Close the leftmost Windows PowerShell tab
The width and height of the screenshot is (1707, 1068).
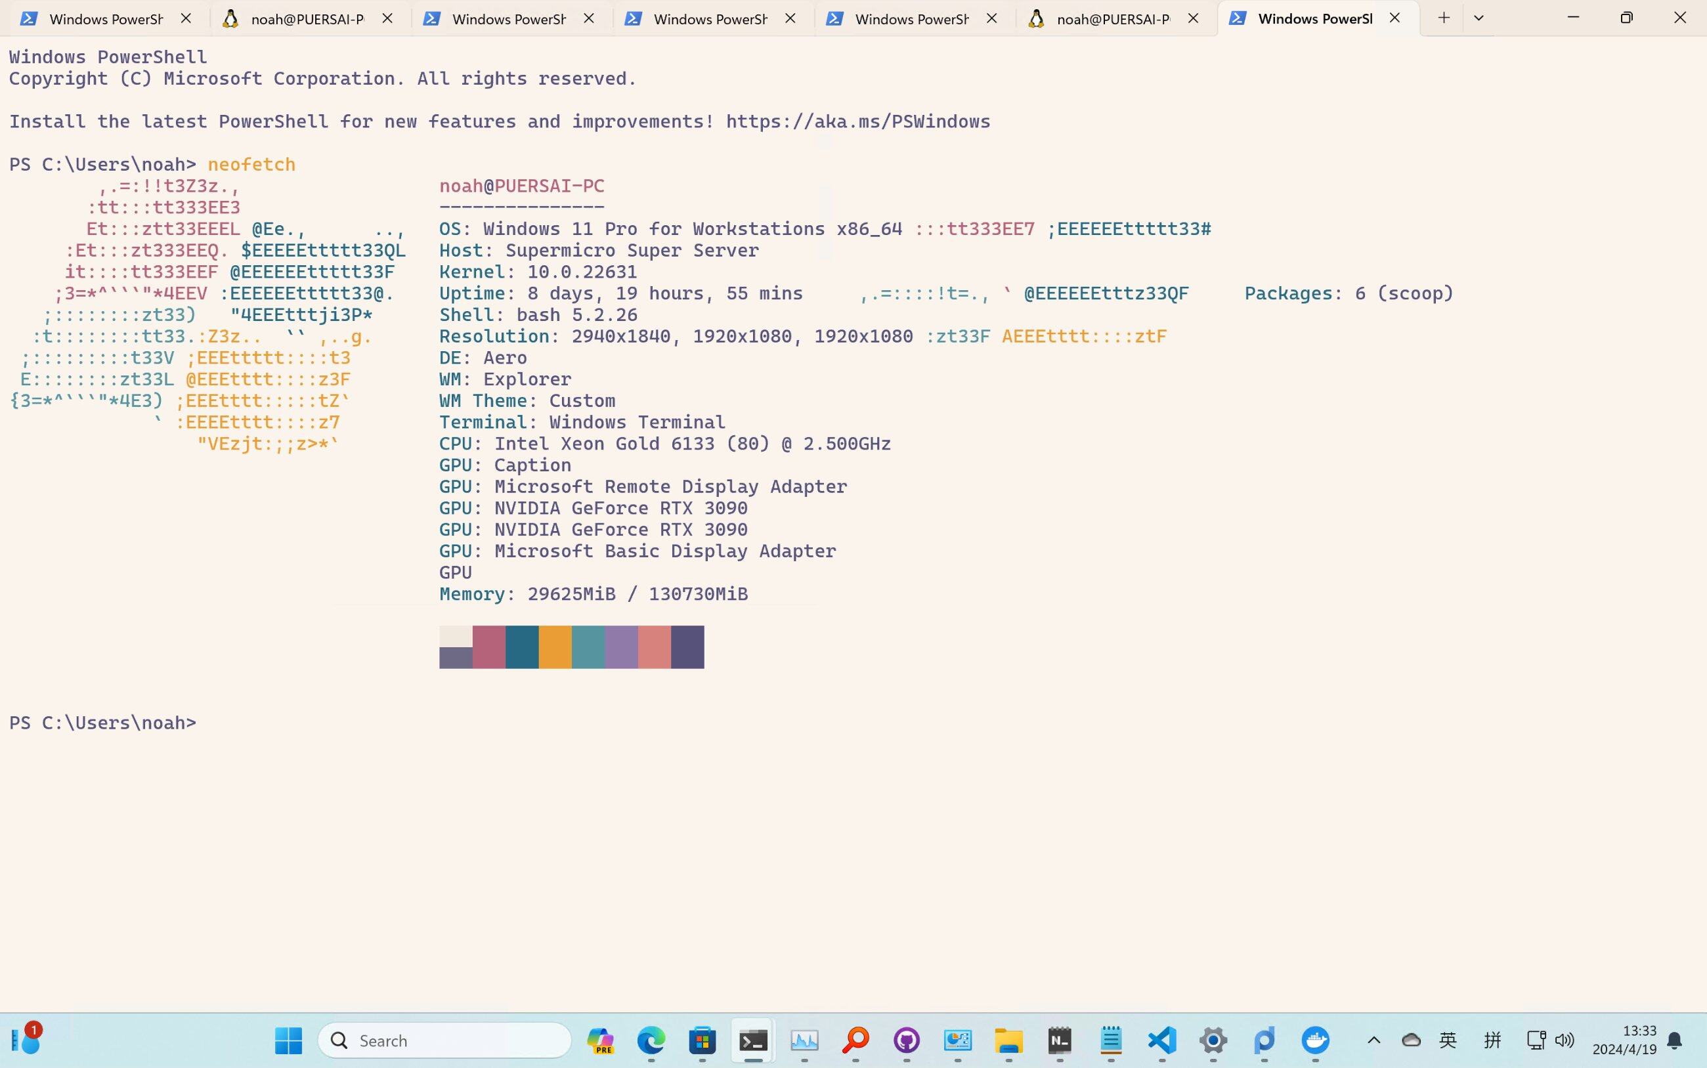[186, 19]
